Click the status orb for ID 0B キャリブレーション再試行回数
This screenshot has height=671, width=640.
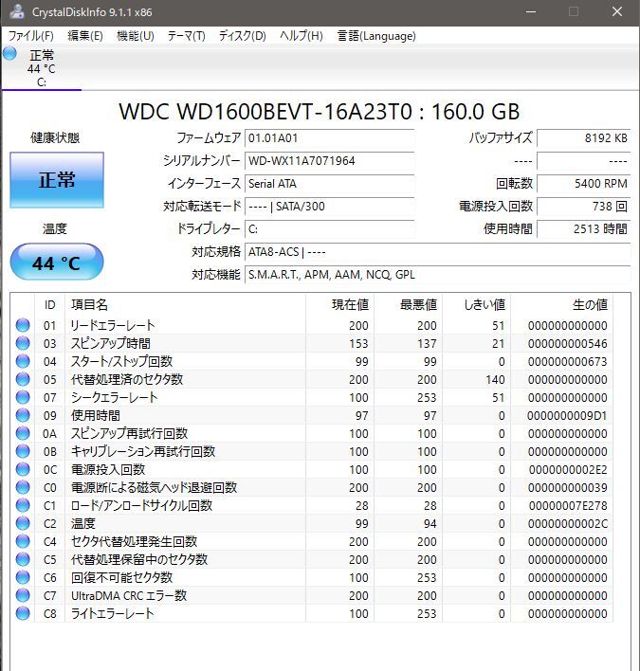point(23,451)
